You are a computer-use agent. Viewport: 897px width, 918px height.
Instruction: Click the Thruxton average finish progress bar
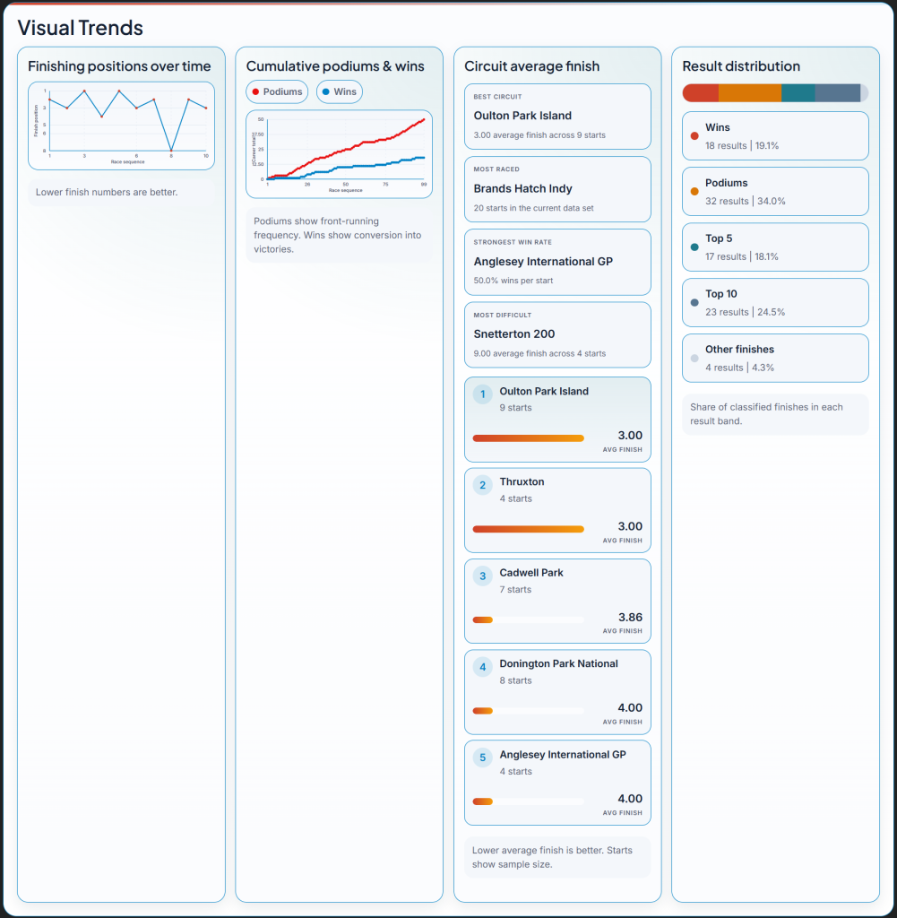(528, 529)
